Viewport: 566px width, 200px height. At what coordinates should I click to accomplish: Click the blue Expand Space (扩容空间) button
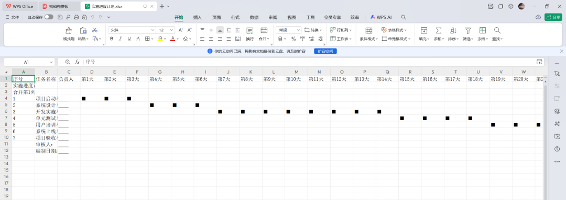point(325,52)
